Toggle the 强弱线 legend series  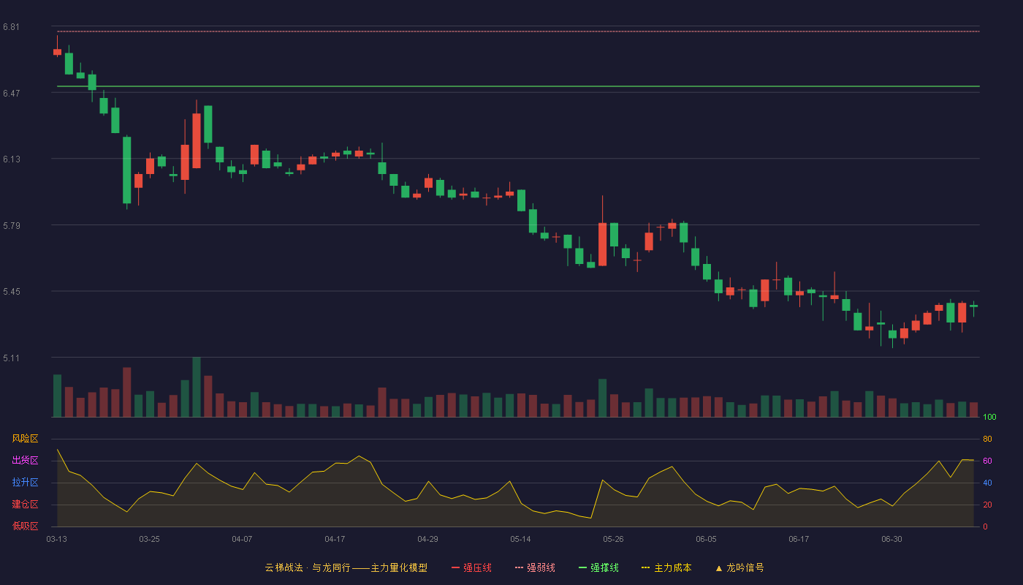coord(535,567)
